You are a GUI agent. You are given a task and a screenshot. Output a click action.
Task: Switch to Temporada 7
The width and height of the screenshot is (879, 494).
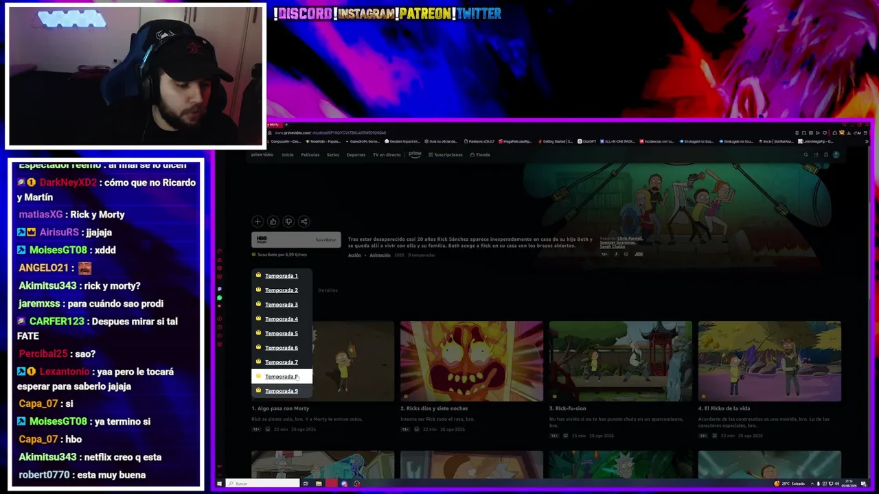click(x=282, y=362)
